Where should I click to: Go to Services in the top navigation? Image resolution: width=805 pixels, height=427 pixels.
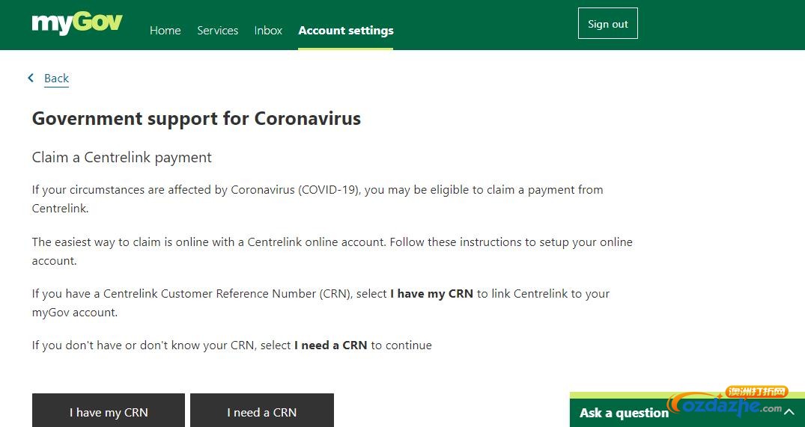pos(218,30)
